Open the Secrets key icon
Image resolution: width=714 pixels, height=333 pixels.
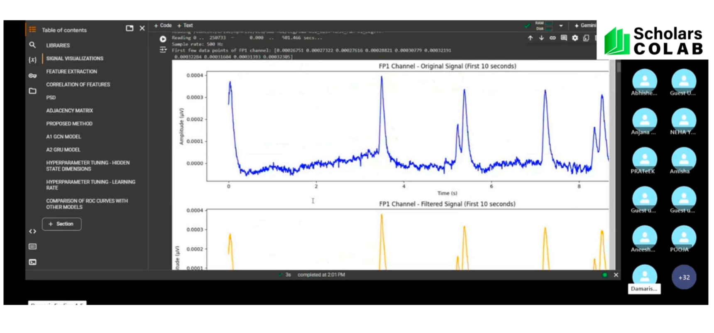click(32, 75)
